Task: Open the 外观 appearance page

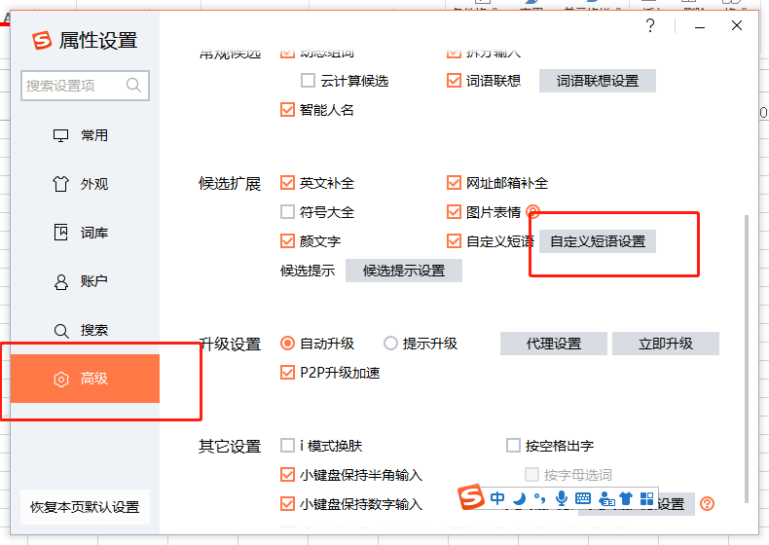Action: [x=85, y=184]
